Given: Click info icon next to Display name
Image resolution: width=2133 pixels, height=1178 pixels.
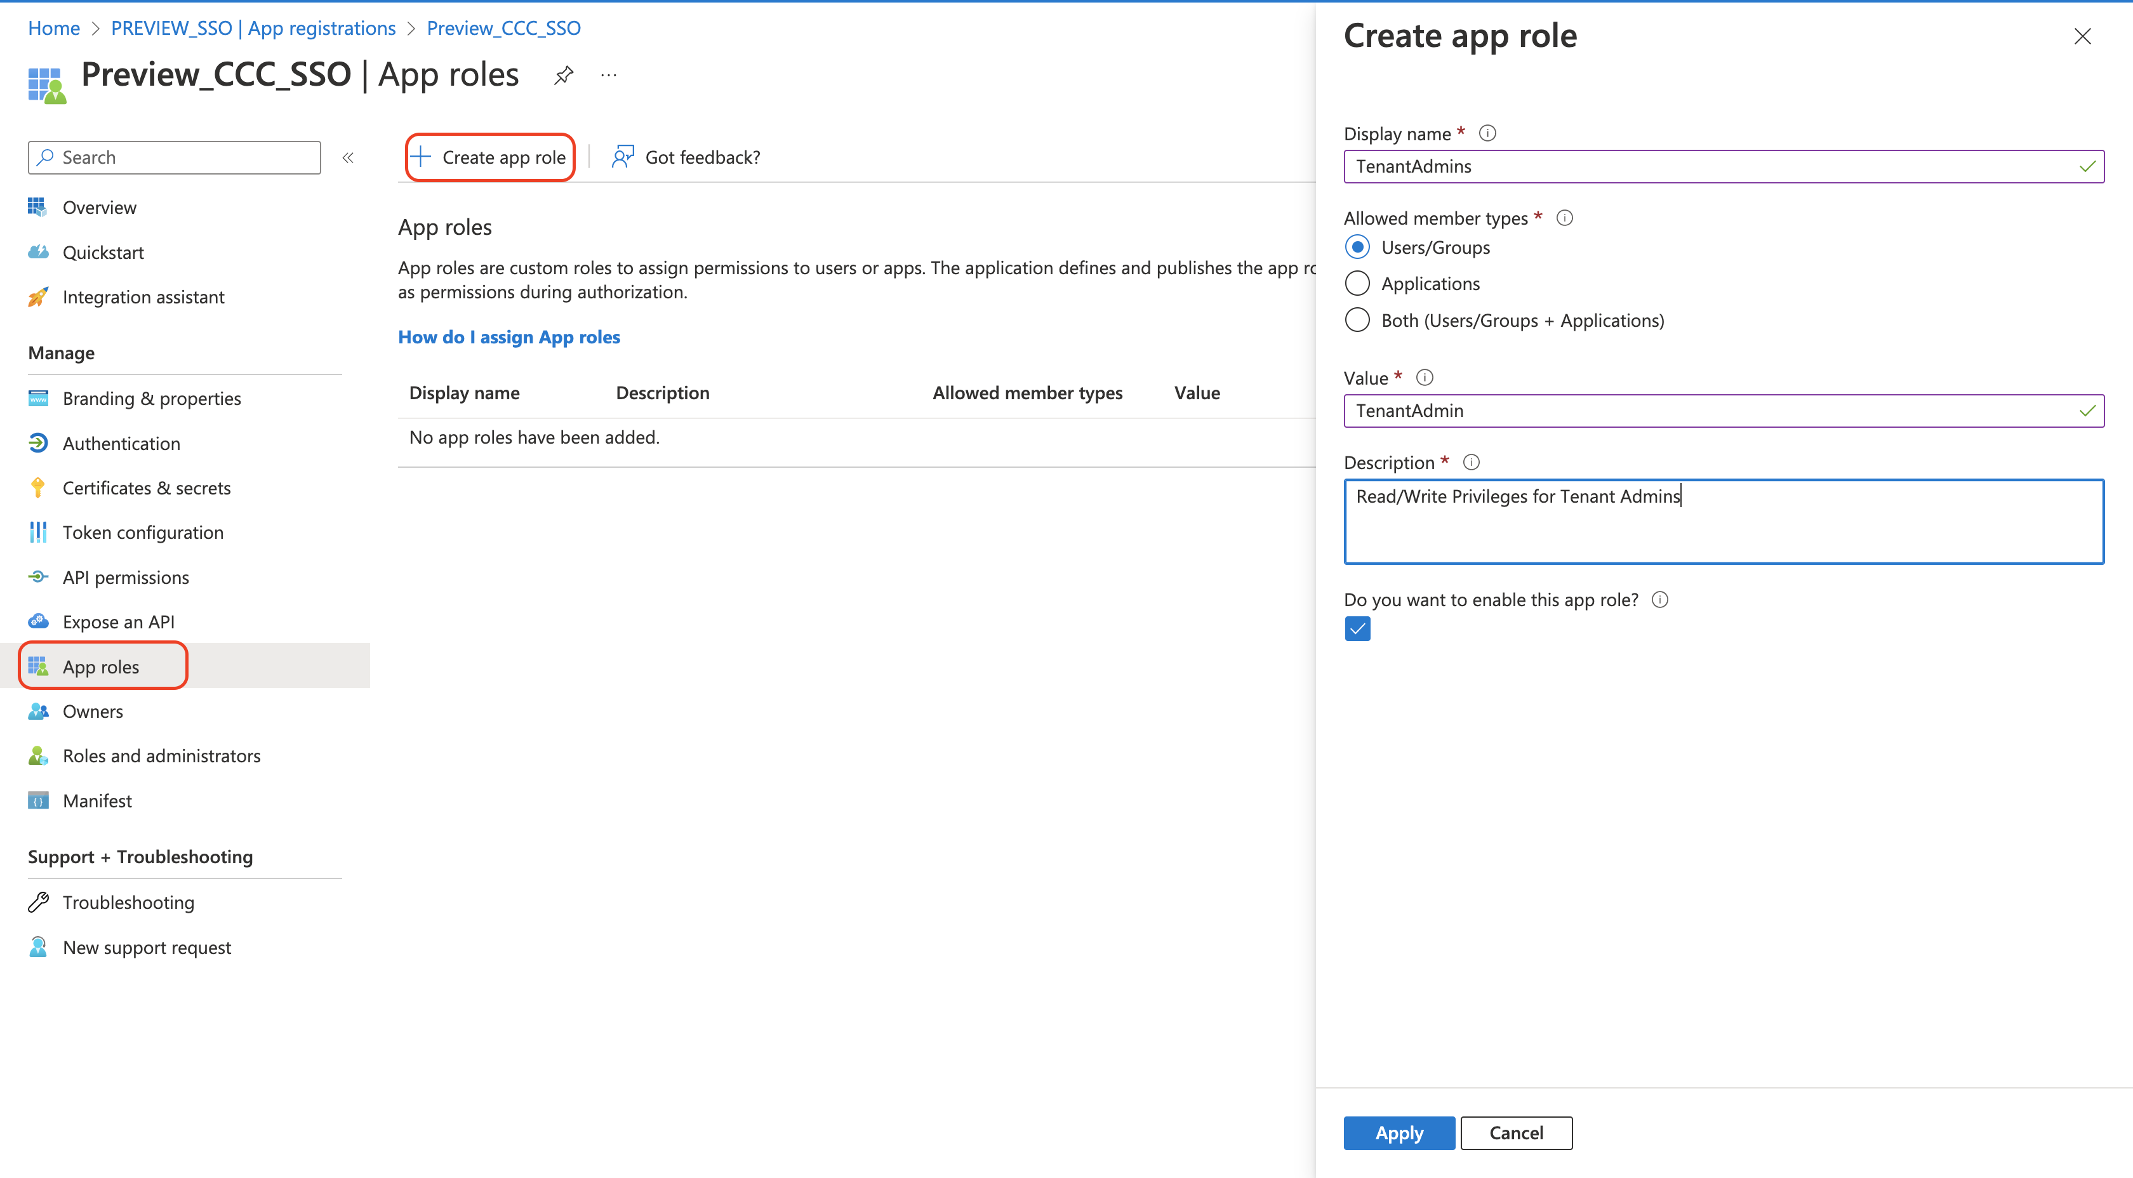Looking at the screenshot, I should (x=1487, y=133).
